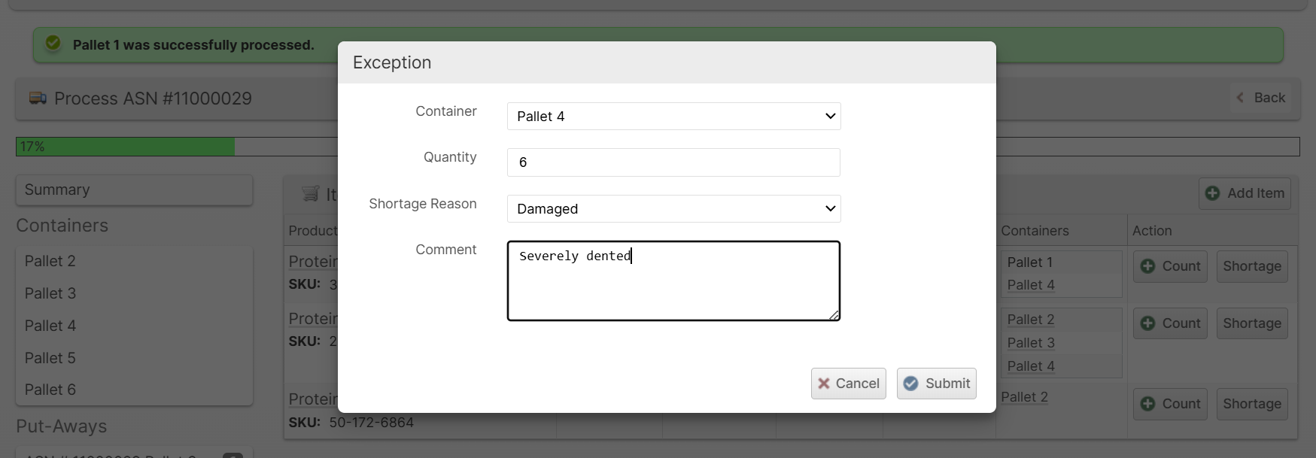Click the second row Shortage button
Screen dimensions: 1316x458
click(x=1251, y=323)
